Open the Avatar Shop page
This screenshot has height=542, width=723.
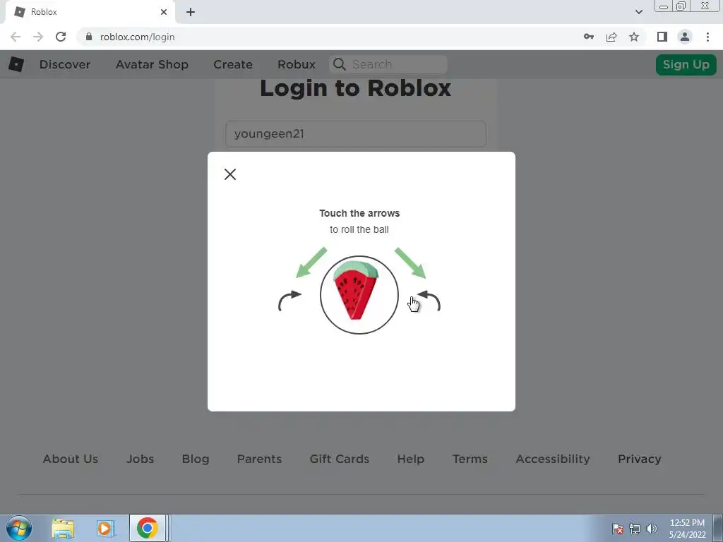152,64
